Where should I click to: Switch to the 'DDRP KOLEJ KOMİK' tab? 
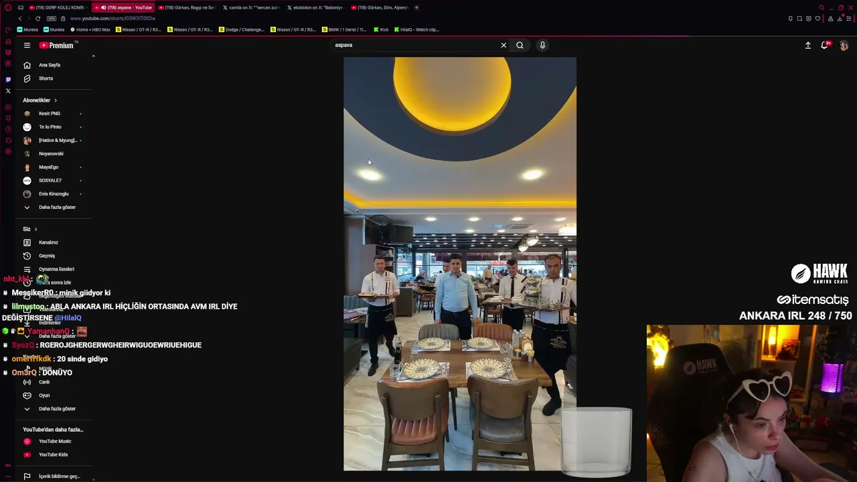coord(60,7)
